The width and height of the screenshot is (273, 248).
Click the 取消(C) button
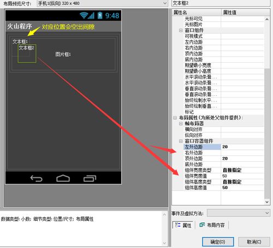pyautogui.click(x=254, y=242)
